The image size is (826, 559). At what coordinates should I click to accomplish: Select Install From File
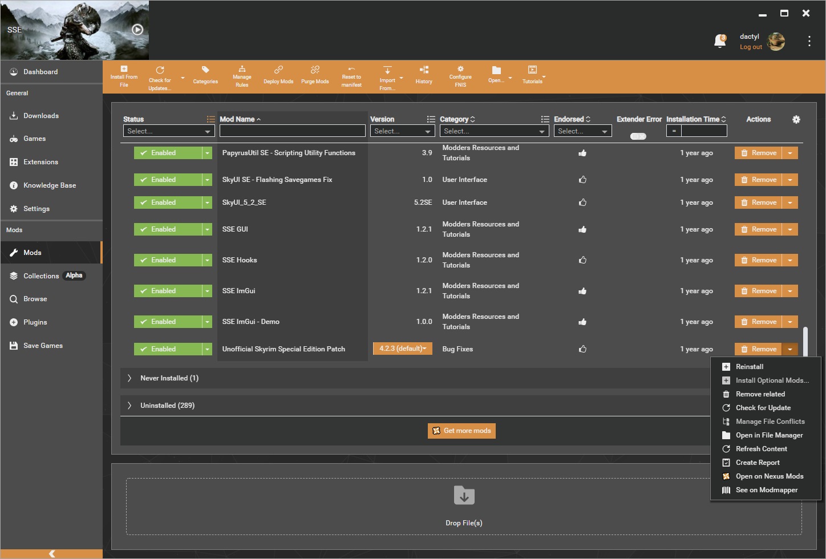[x=124, y=76]
